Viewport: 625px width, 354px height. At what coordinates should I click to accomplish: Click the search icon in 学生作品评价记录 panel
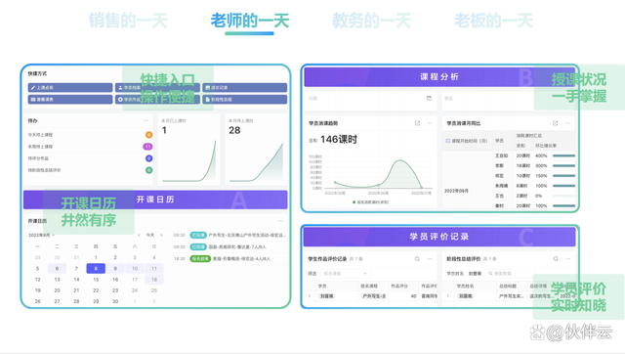pyautogui.click(x=417, y=259)
